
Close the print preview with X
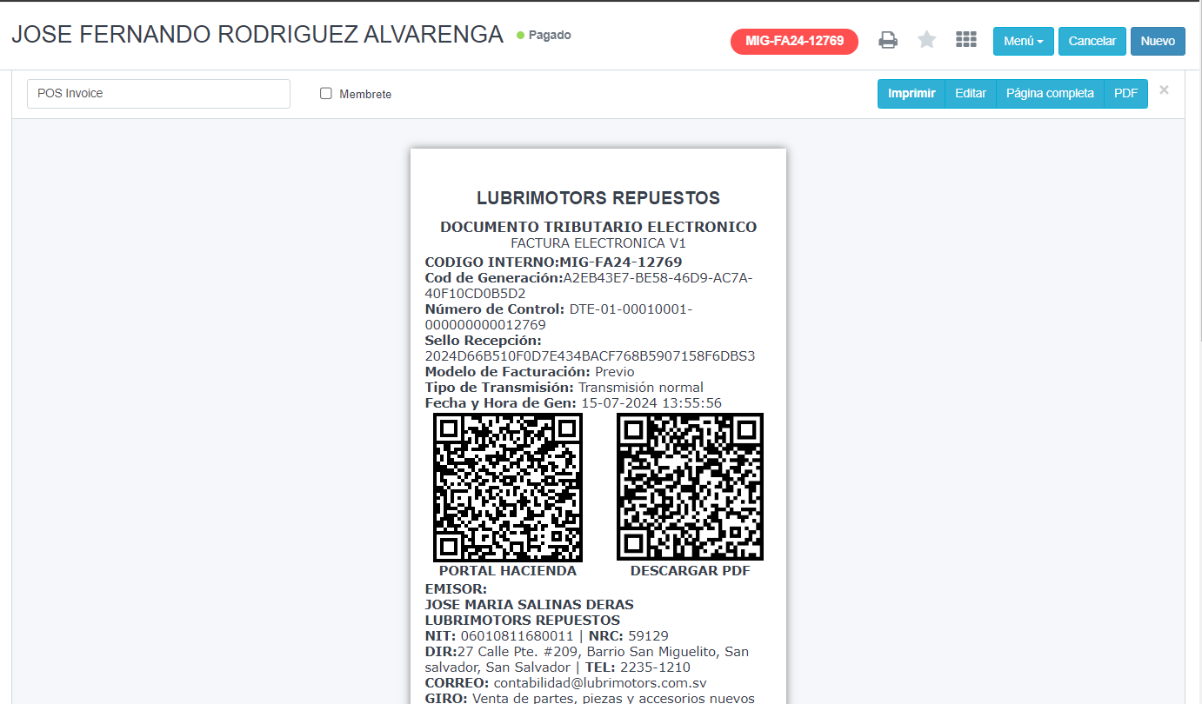[1164, 90]
